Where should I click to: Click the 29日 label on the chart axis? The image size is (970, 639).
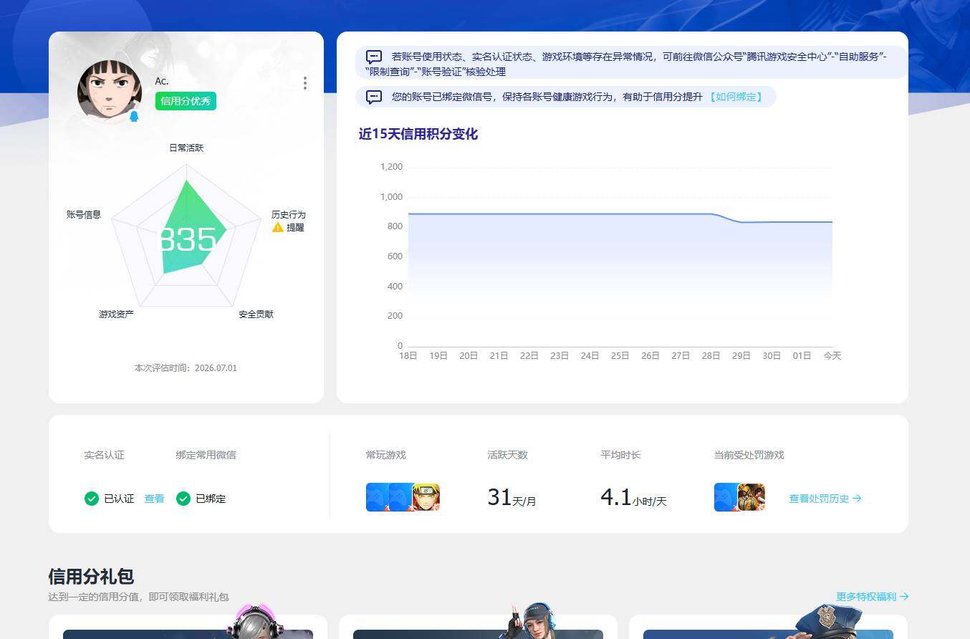click(x=741, y=355)
